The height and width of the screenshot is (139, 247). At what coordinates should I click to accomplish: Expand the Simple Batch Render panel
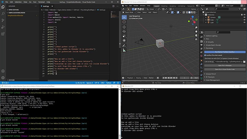click(x=213, y=45)
